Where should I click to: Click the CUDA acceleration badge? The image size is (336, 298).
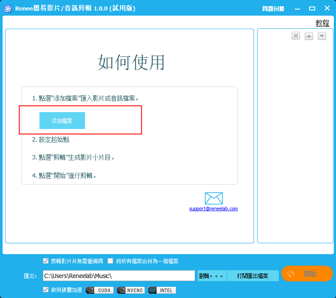click(100, 290)
